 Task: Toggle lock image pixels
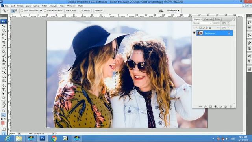pos(204,28)
